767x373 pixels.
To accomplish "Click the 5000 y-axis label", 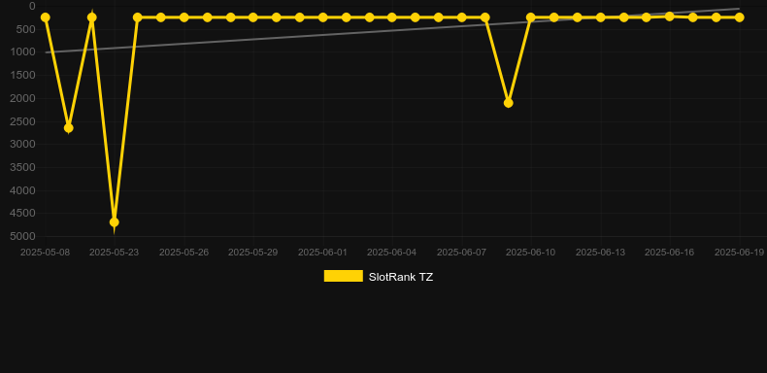I will pyautogui.click(x=23, y=236).
